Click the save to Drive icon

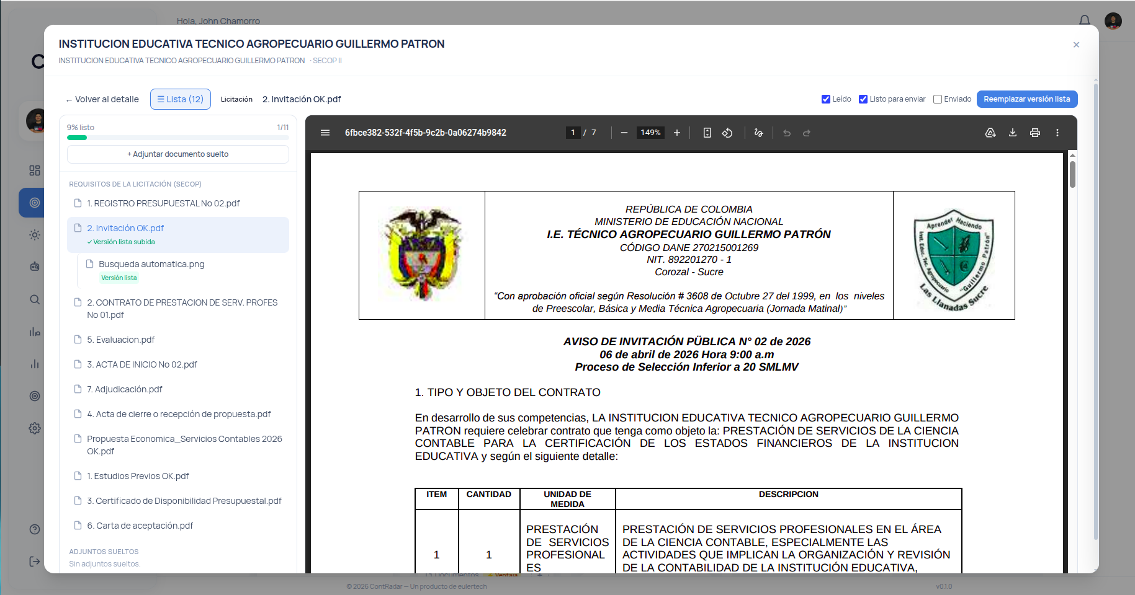coord(990,133)
